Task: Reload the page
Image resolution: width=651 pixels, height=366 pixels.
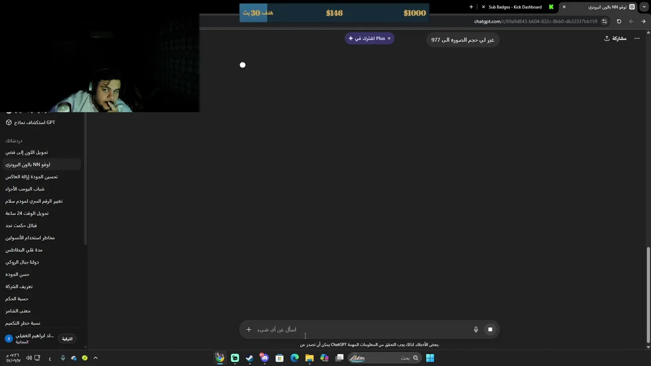Action: pos(619,21)
